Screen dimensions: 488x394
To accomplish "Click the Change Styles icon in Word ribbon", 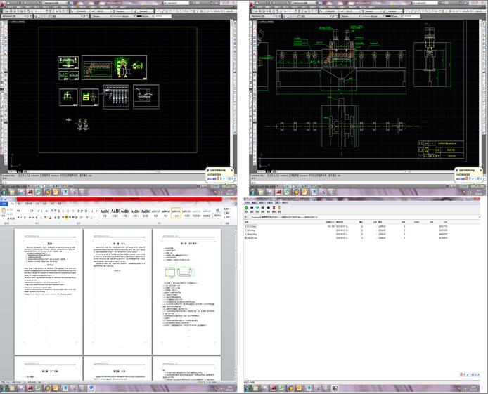I will point(217,211).
